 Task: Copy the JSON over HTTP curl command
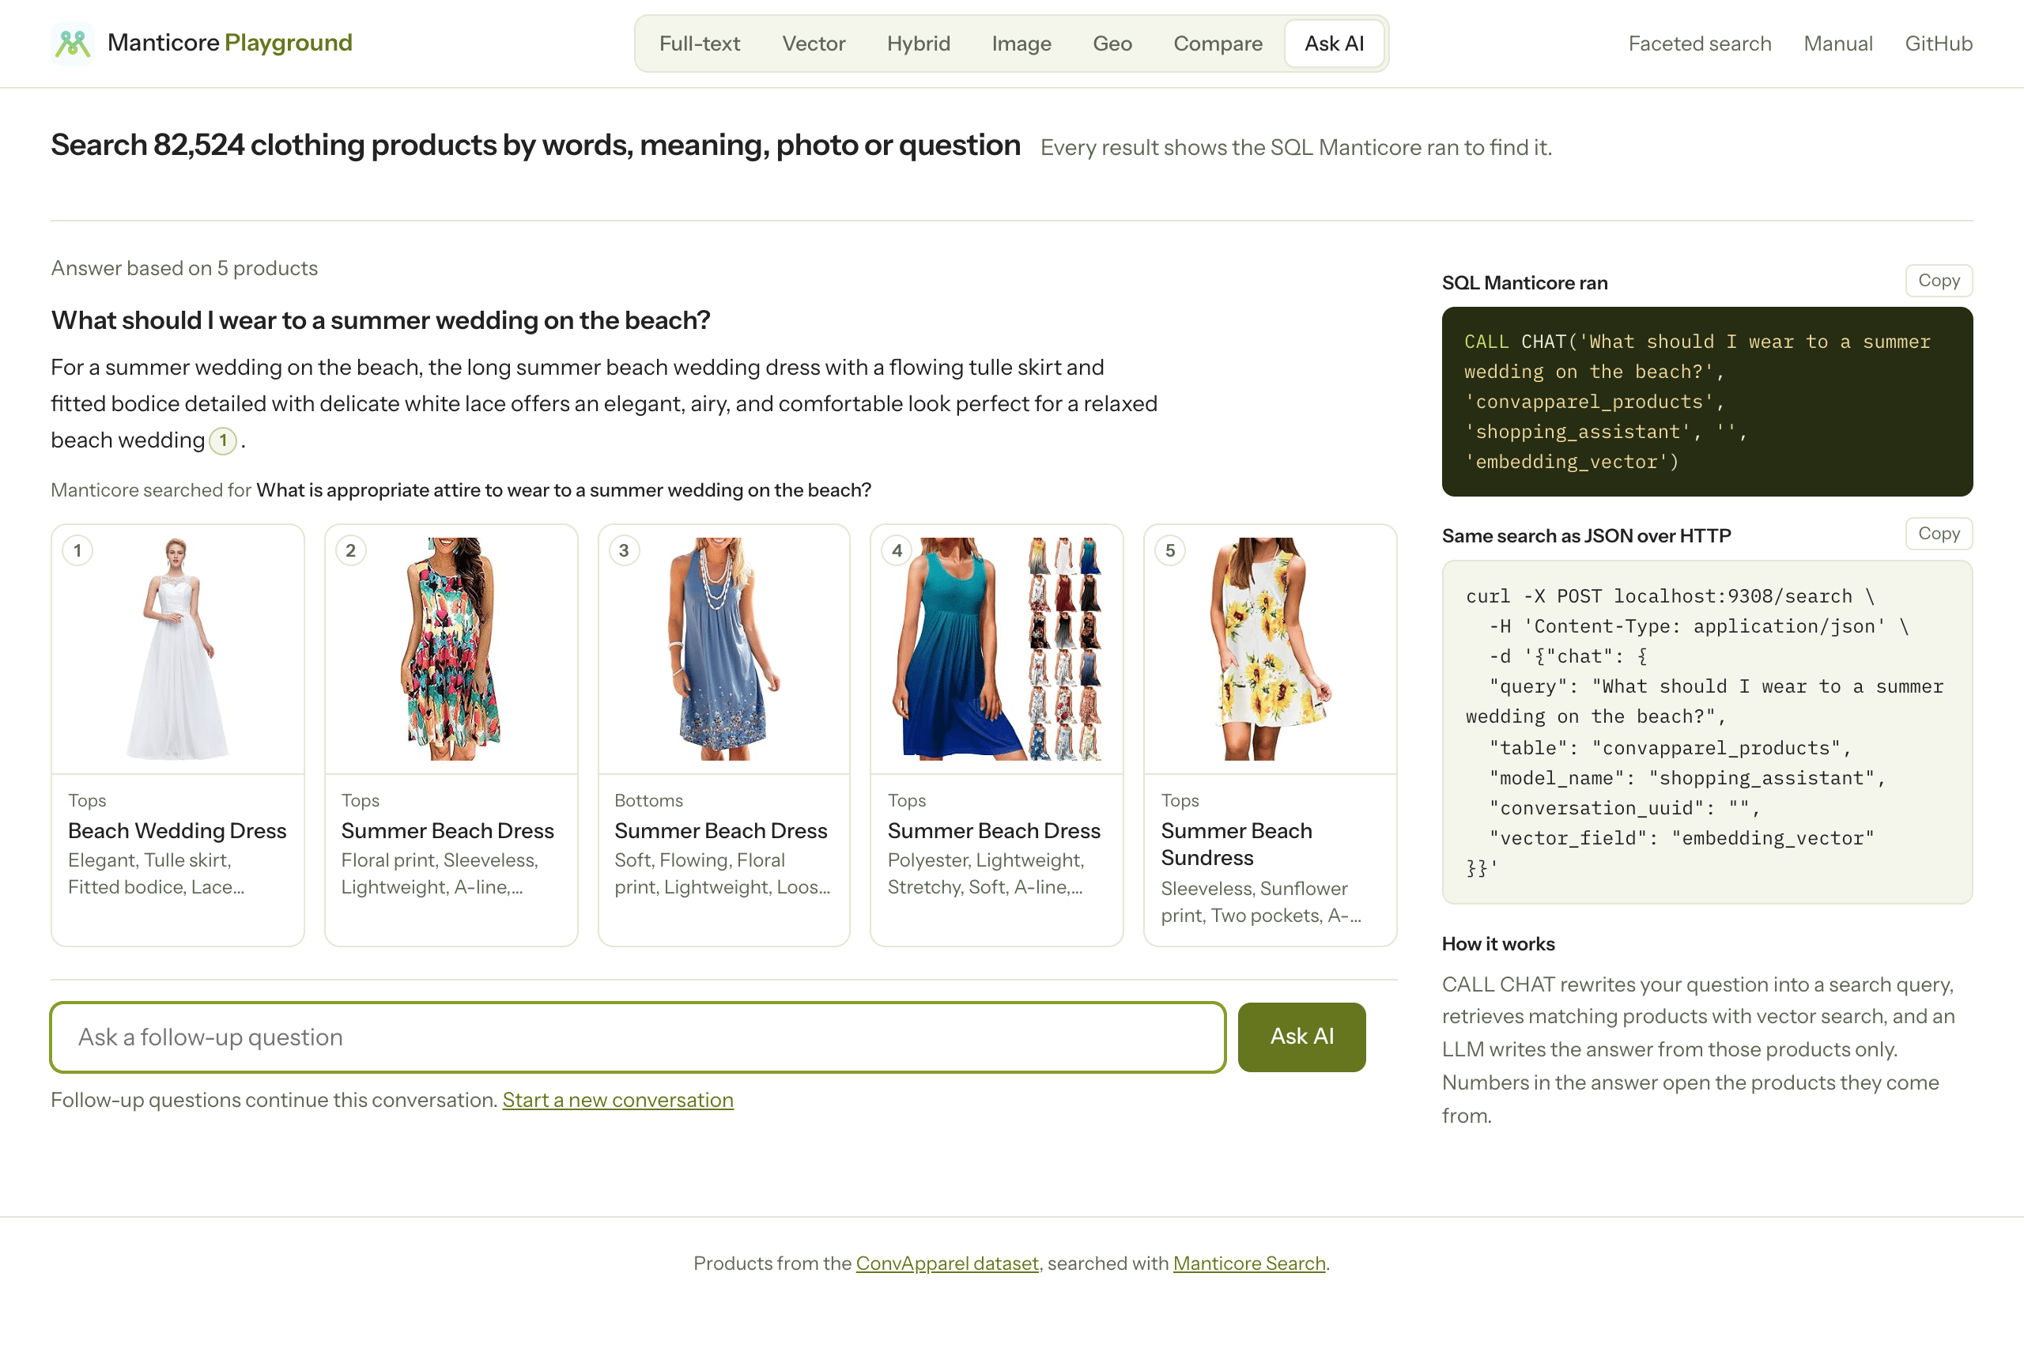click(x=1938, y=535)
